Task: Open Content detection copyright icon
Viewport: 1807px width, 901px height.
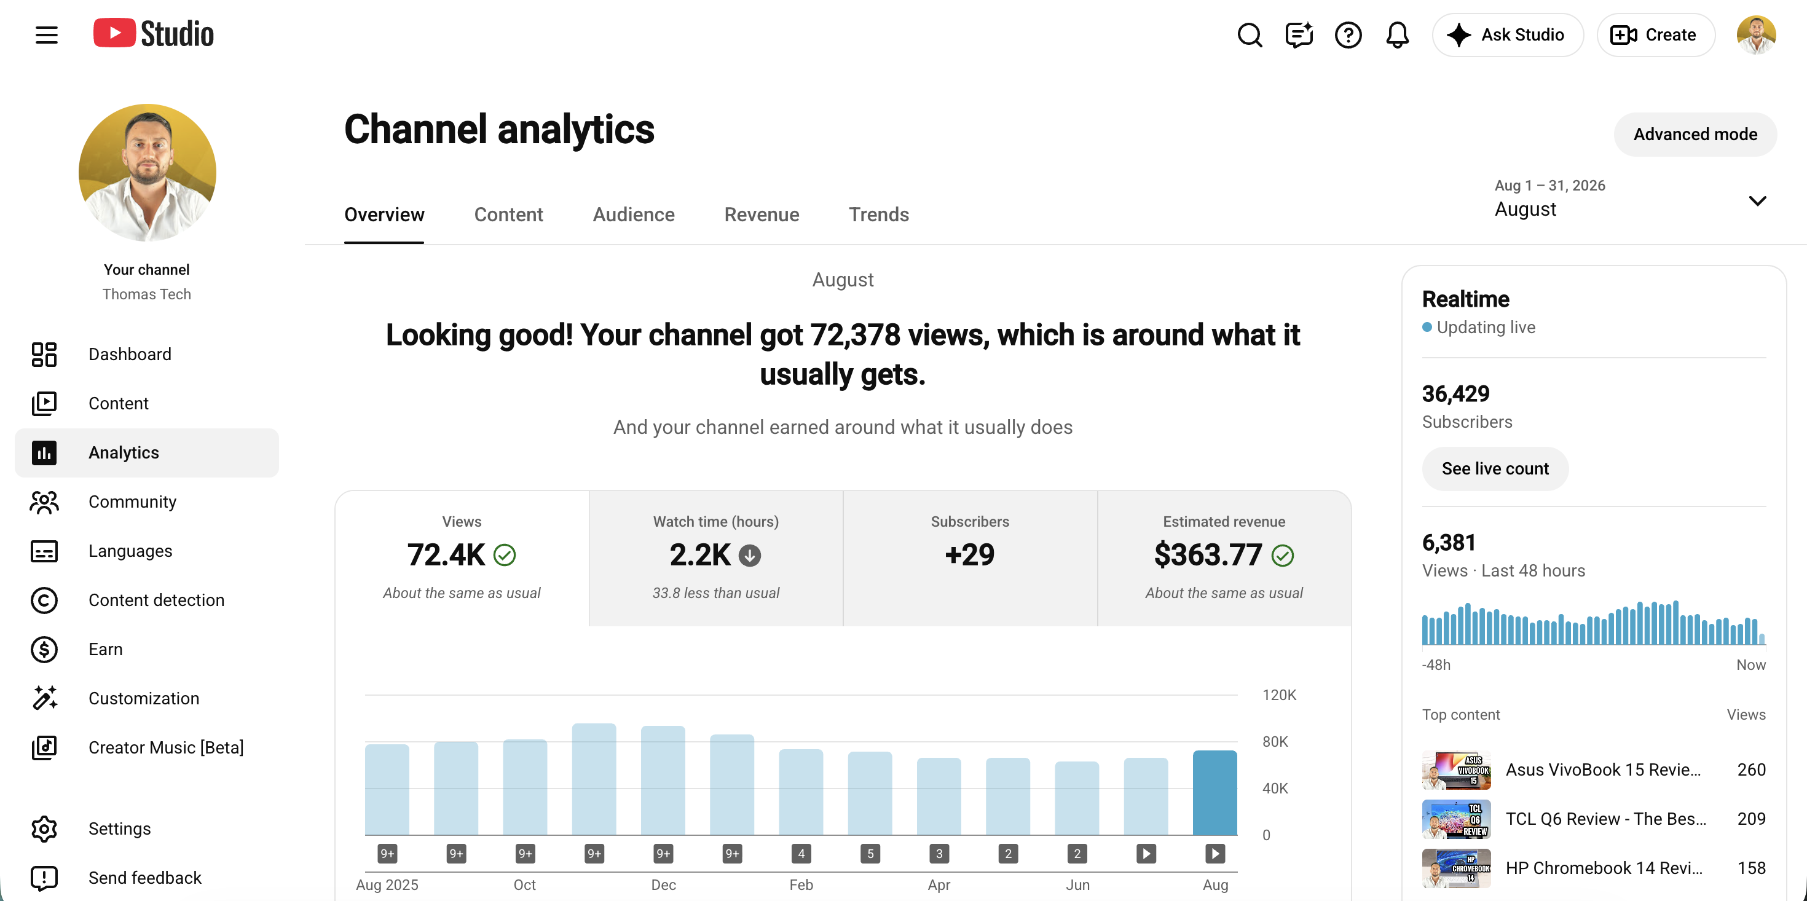Action: click(x=44, y=600)
